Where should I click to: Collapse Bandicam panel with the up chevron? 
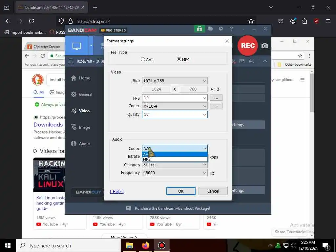(x=265, y=61)
